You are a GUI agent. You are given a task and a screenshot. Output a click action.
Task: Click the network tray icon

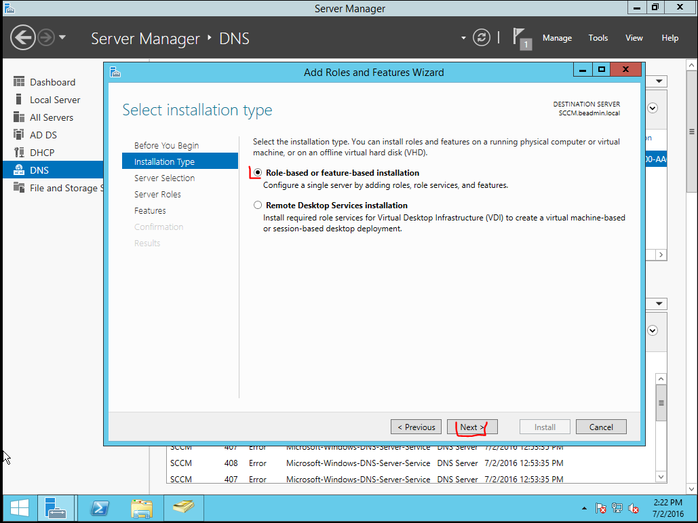click(617, 508)
